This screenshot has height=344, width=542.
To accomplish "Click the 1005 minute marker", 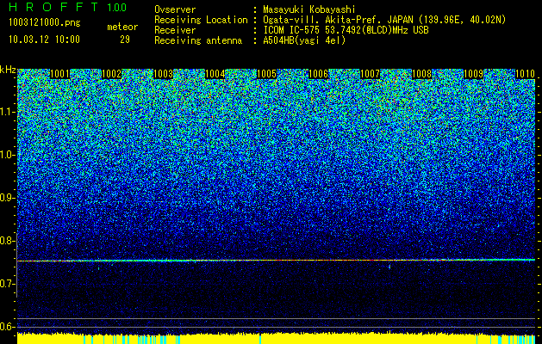I will click(266, 74).
